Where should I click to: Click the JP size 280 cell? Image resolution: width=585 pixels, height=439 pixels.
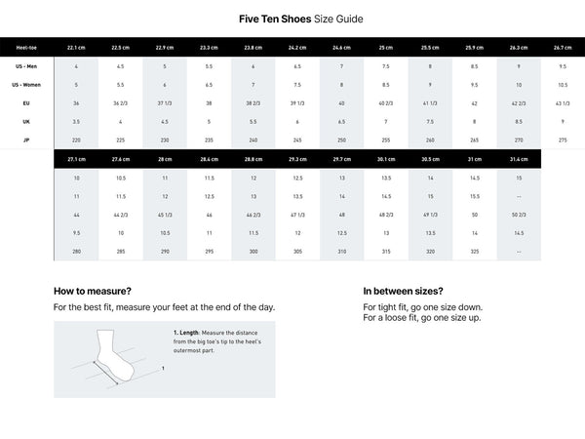[77, 252]
